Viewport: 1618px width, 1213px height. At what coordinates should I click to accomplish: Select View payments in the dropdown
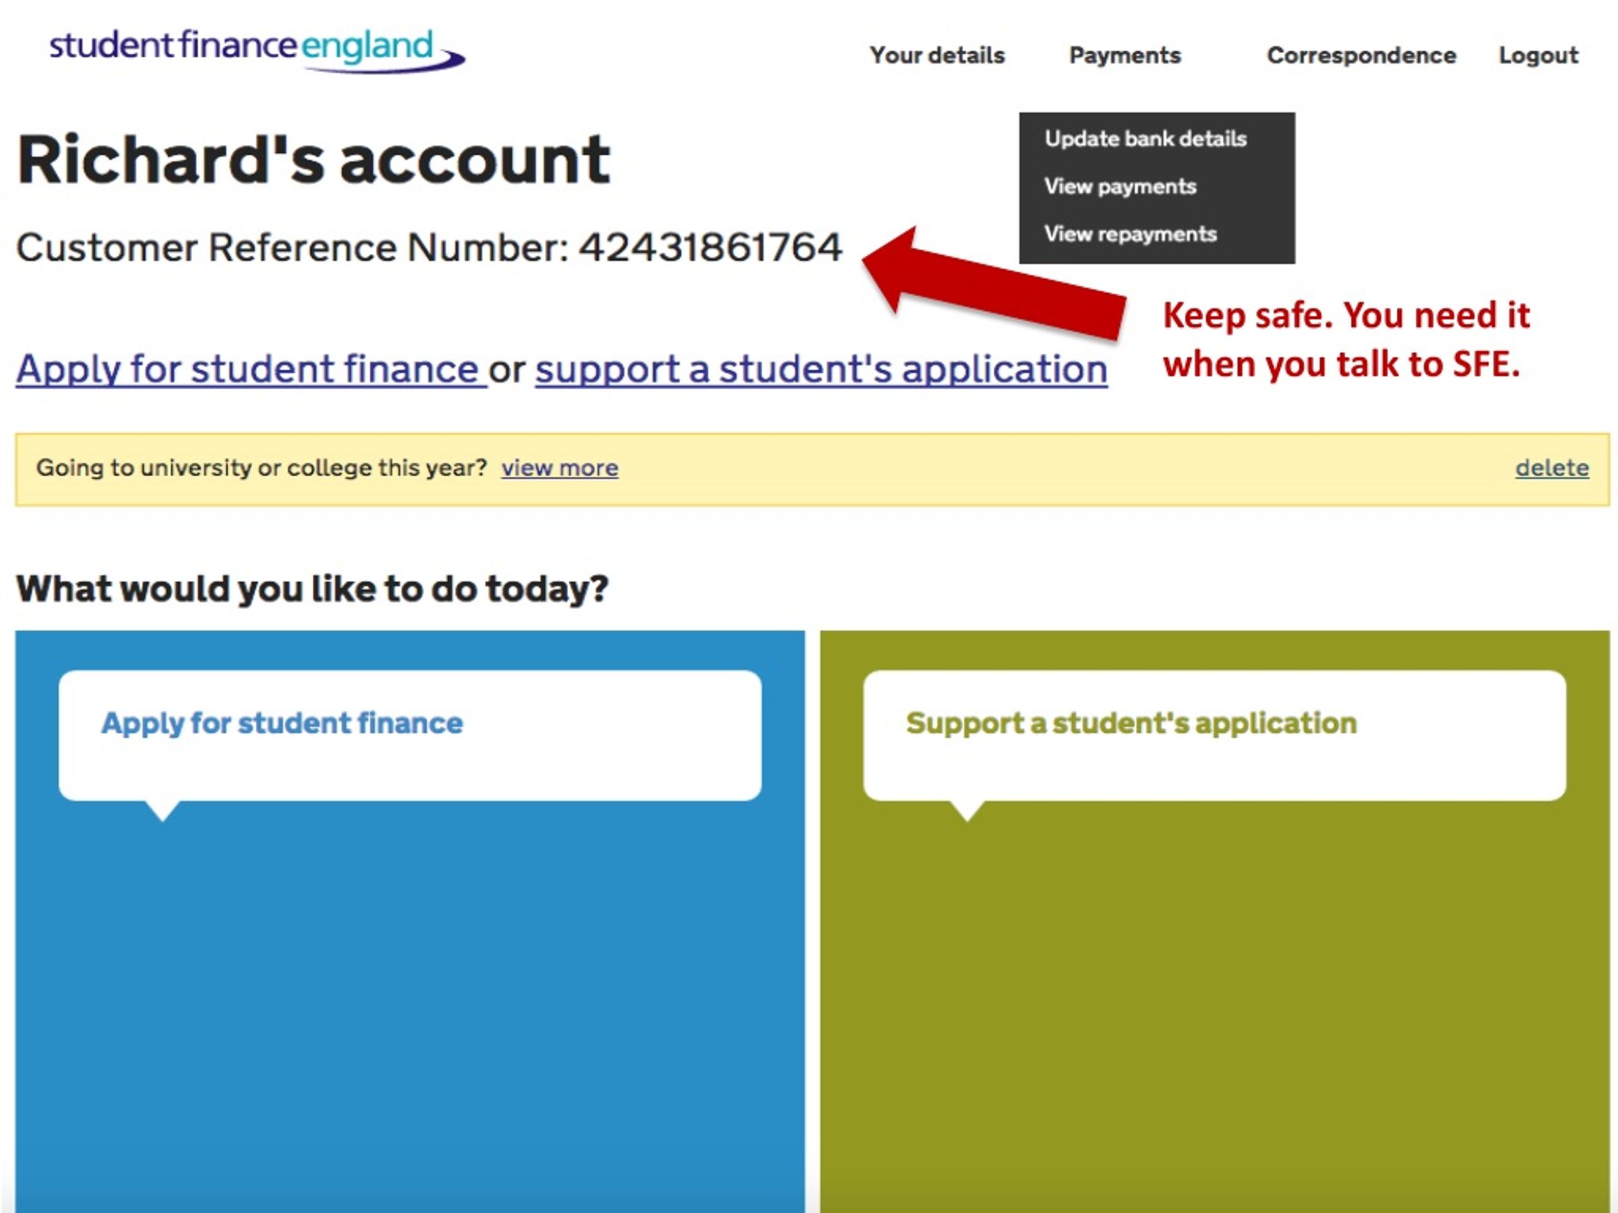coord(1120,186)
